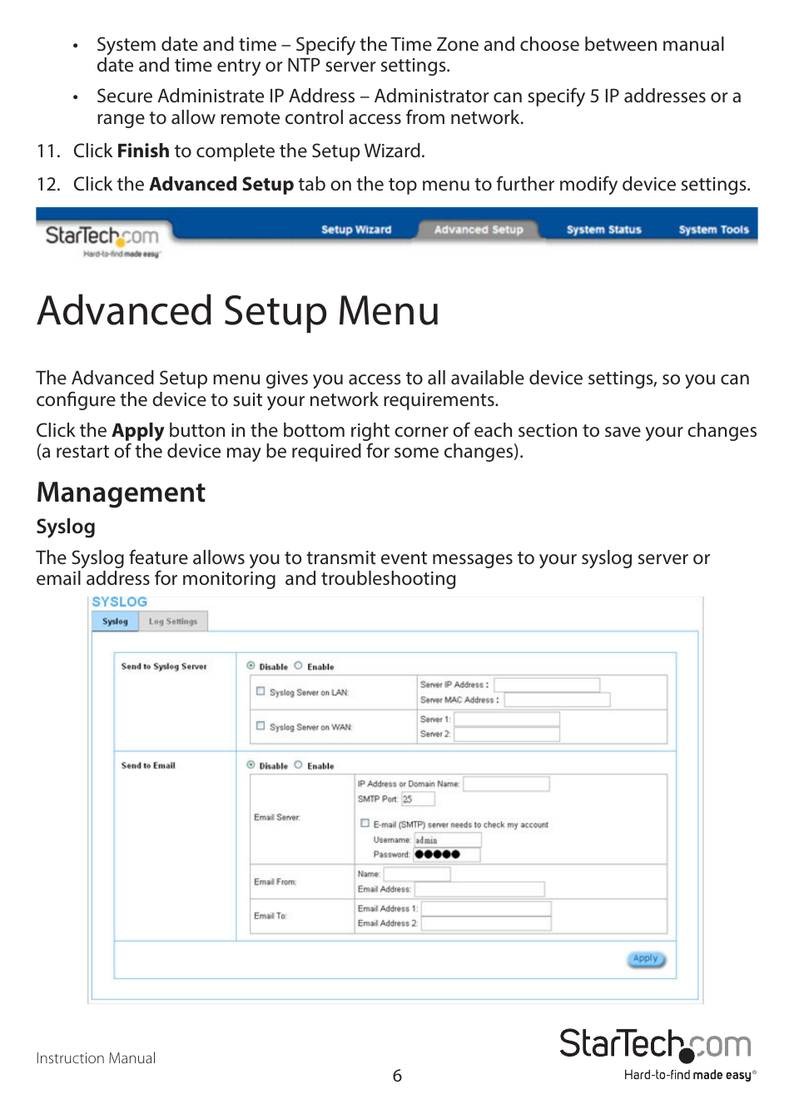Focus the Email From Name field
Image resolution: width=794 pixels, height=1119 pixels.
click(417, 874)
